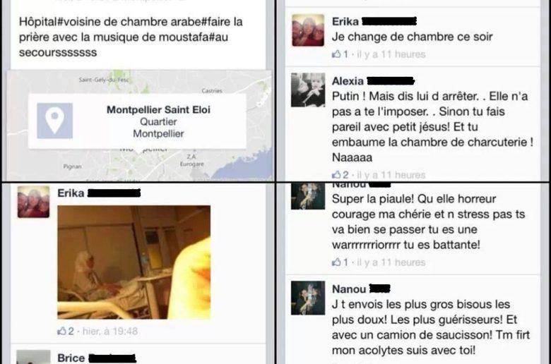This screenshot has width=551, height=364.
Task: Click Nanou's name above 'J t envois'
Action: [x=349, y=289]
